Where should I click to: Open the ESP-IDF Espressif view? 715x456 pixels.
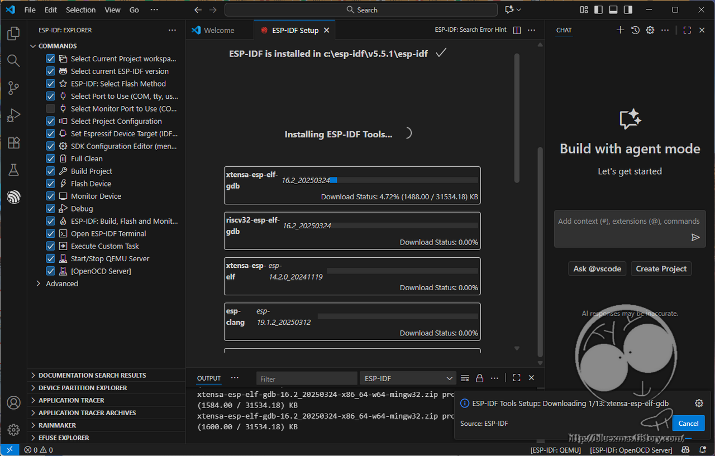[13, 196]
